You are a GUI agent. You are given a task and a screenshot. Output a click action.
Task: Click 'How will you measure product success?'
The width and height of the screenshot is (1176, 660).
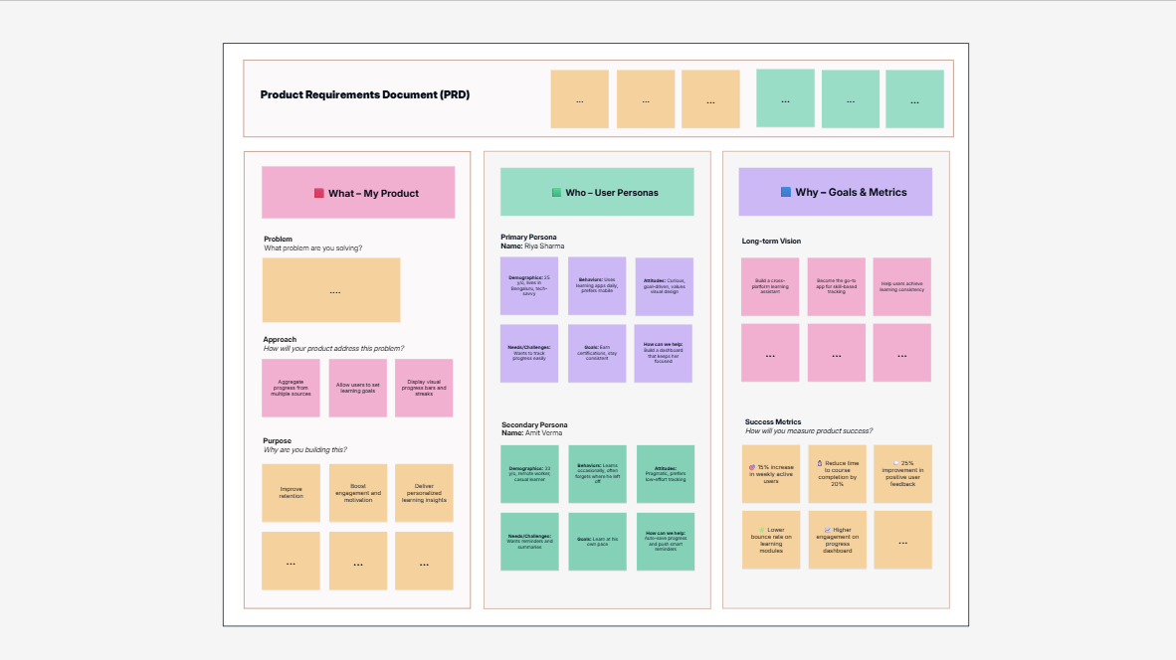809,430
